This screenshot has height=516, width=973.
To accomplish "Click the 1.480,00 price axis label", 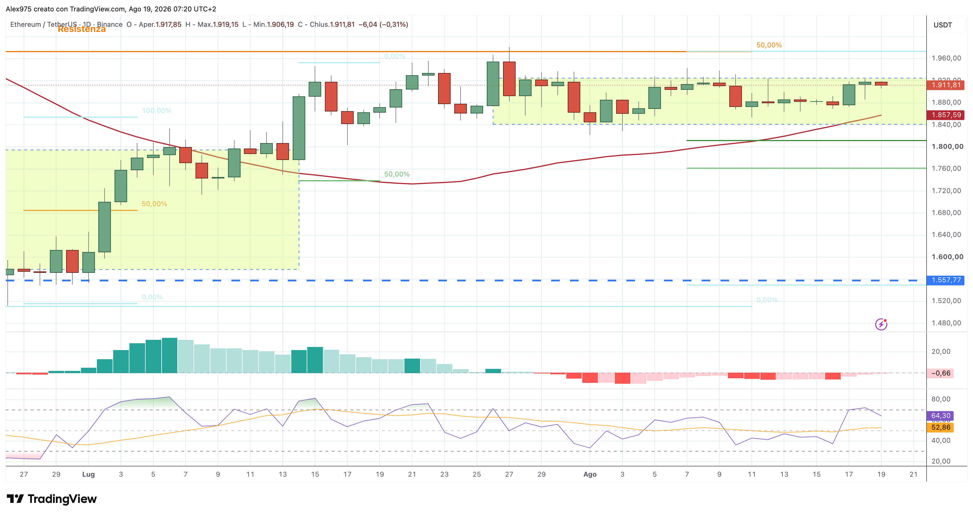I will pos(946,323).
